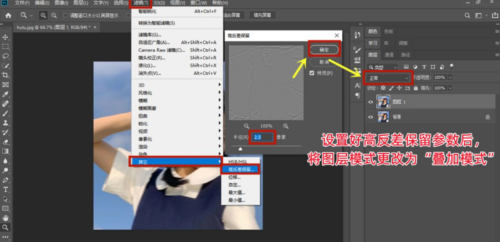
Task: Open blend mode dropdown showing 正常
Action: 388,78
